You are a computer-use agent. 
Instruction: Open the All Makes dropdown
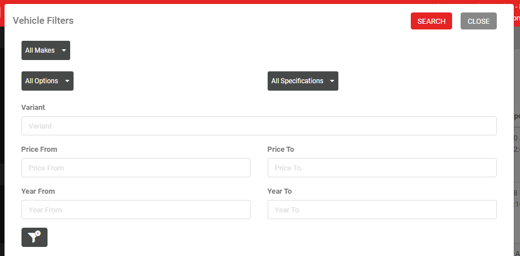click(46, 50)
